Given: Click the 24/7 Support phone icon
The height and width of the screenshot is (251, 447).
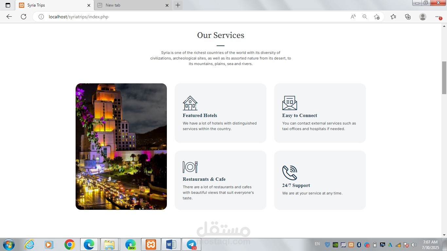Looking at the screenshot, I should 290,173.
